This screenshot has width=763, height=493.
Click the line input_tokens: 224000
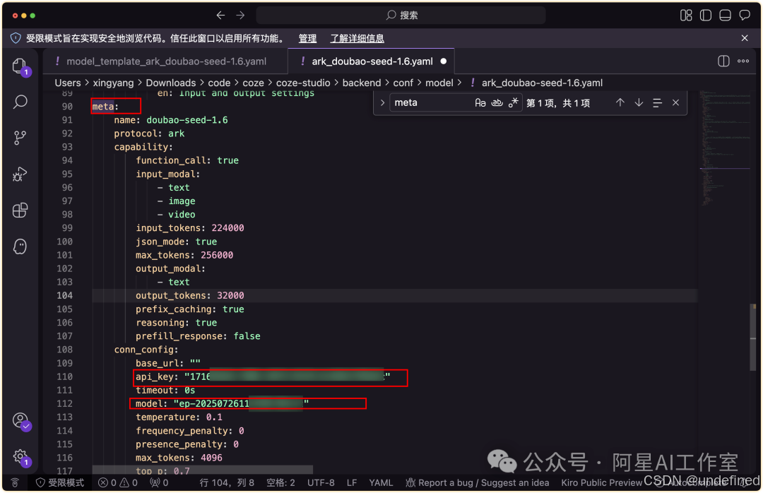click(x=190, y=227)
